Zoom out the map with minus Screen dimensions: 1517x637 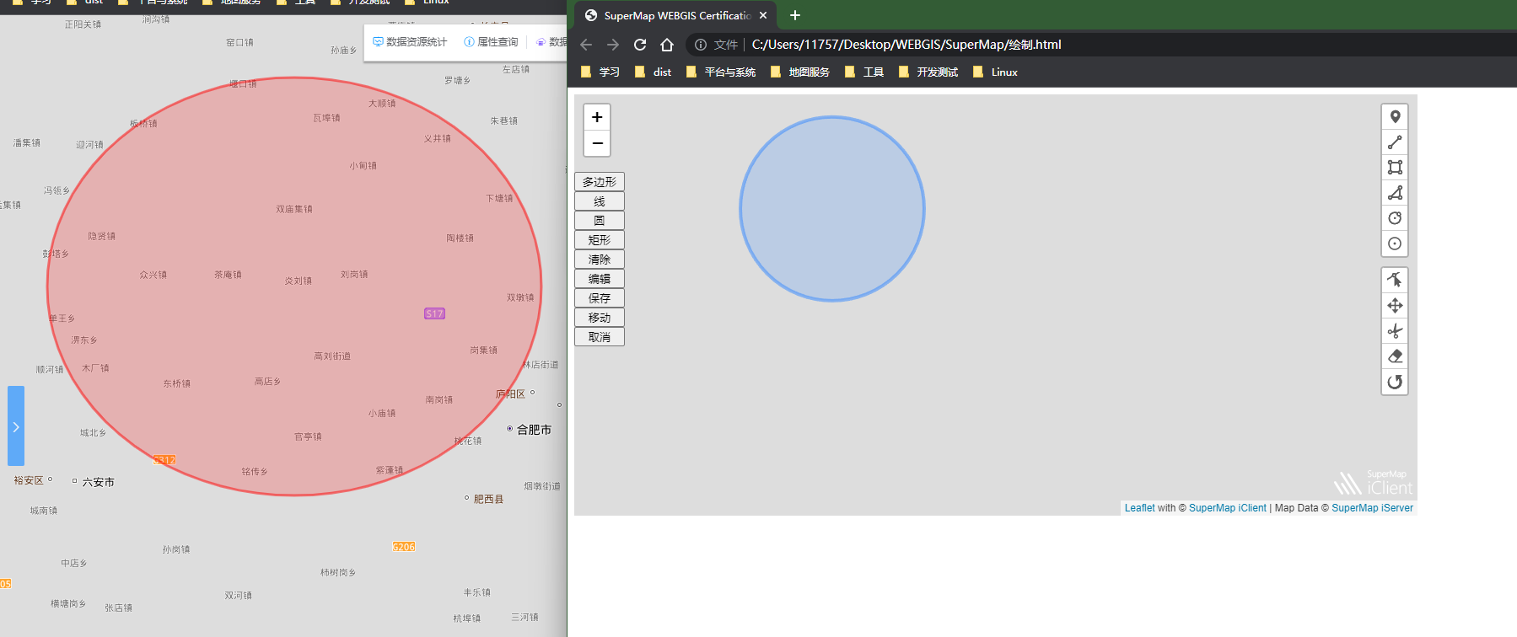pyautogui.click(x=597, y=143)
